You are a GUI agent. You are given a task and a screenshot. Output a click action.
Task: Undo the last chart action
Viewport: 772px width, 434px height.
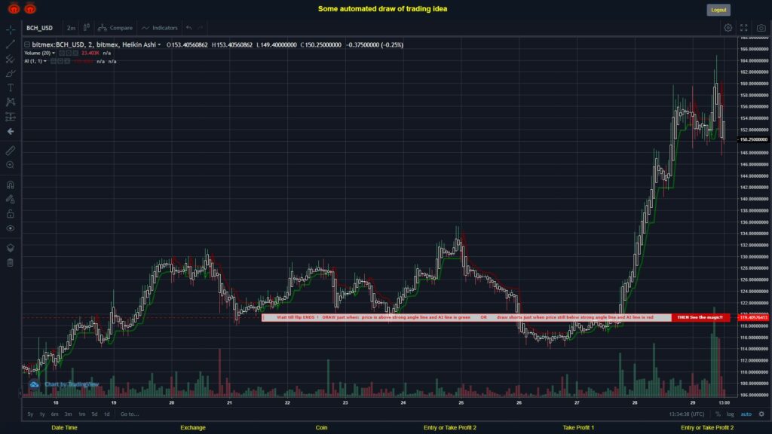tap(189, 28)
